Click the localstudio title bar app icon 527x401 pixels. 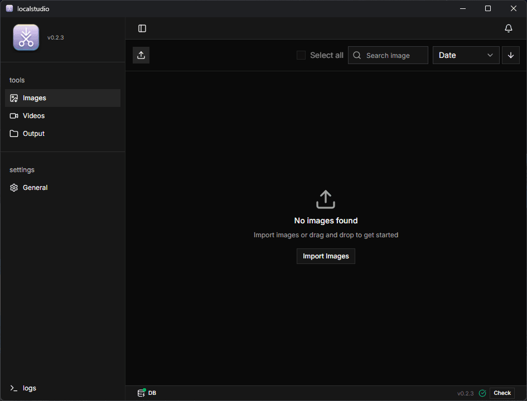[x=9, y=8]
